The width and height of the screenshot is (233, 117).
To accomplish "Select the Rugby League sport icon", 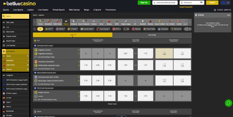I will pyautogui.click(x=126, y=22).
